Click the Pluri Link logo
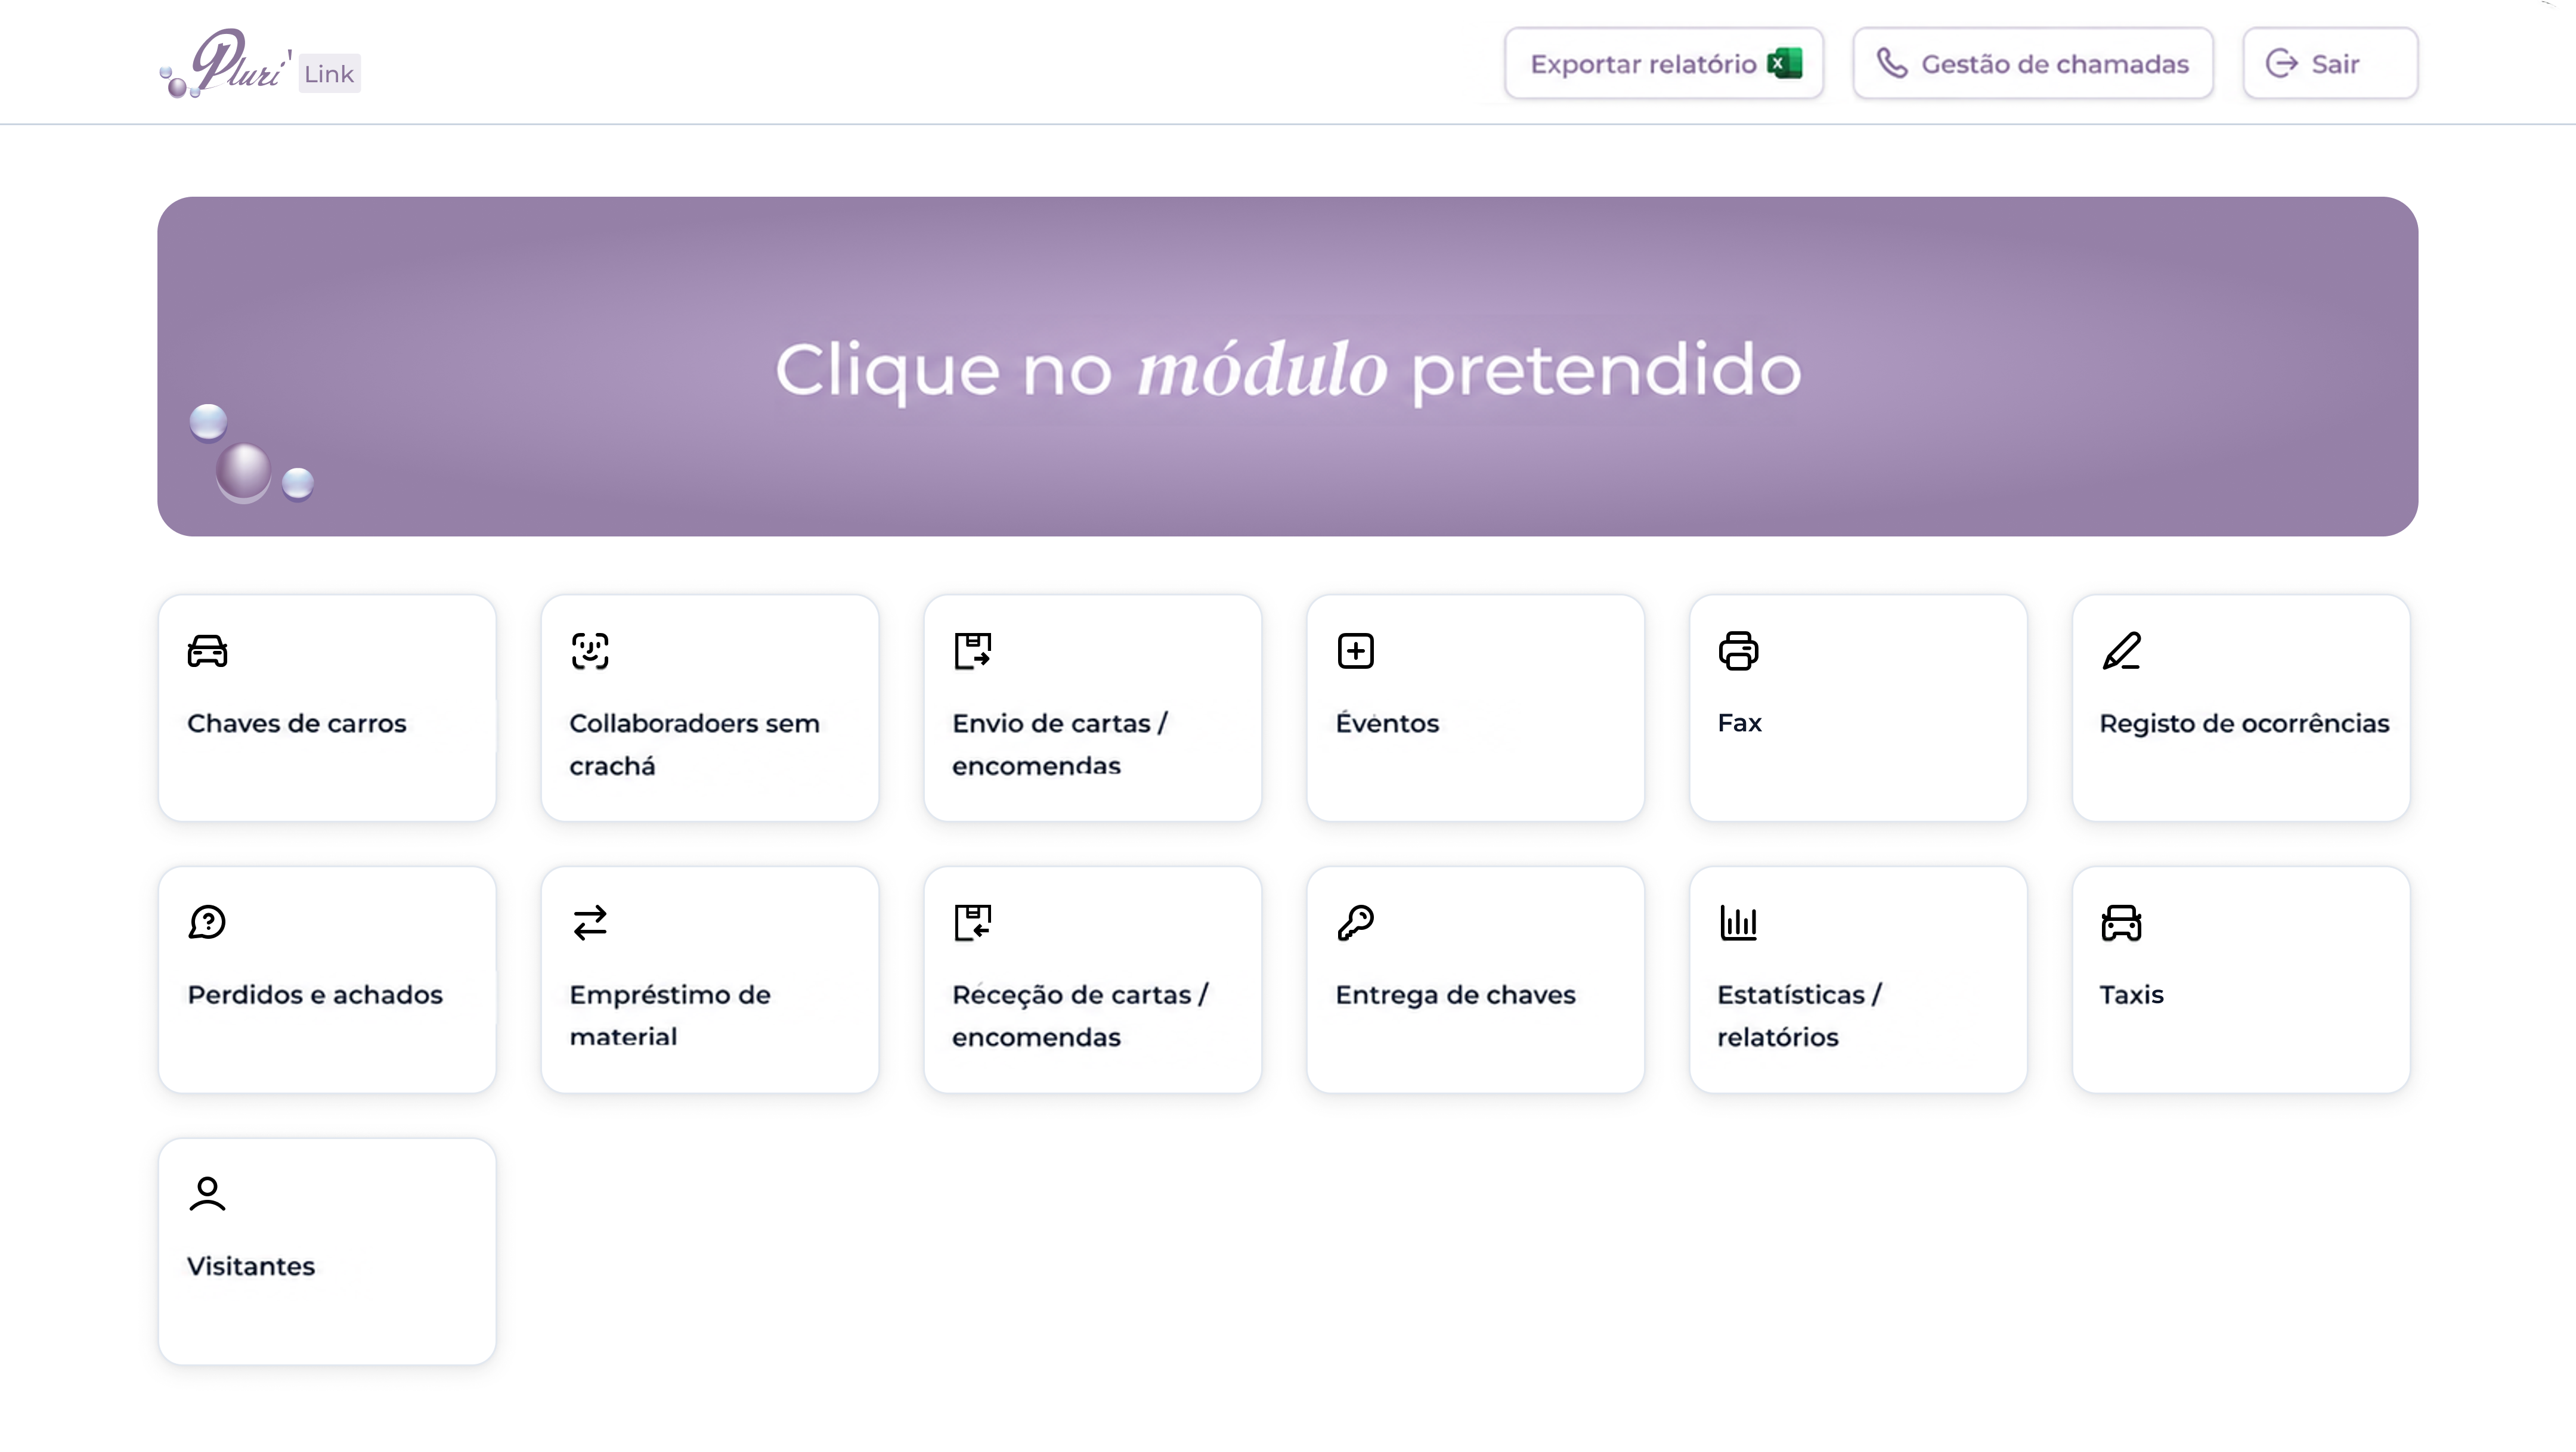 (x=260, y=64)
